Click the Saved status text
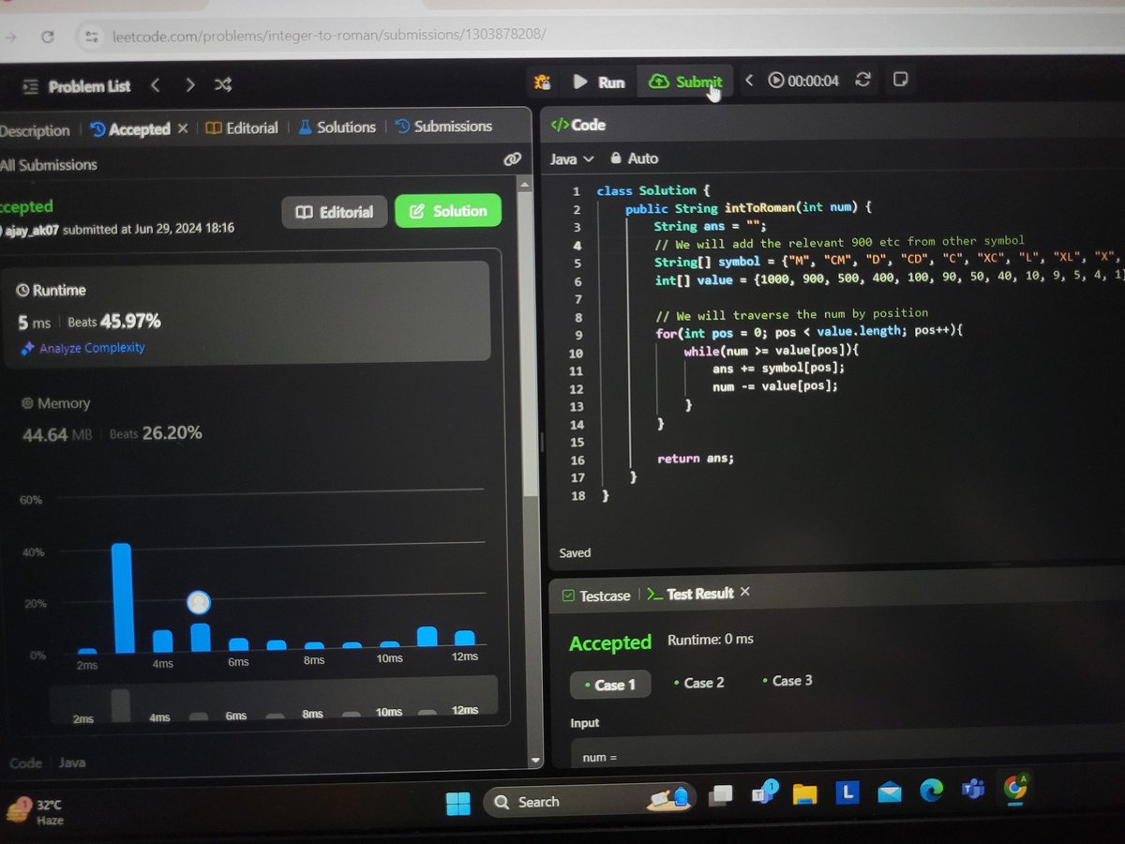The height and width of the screenshot is (844, 1125). (575, 552)
